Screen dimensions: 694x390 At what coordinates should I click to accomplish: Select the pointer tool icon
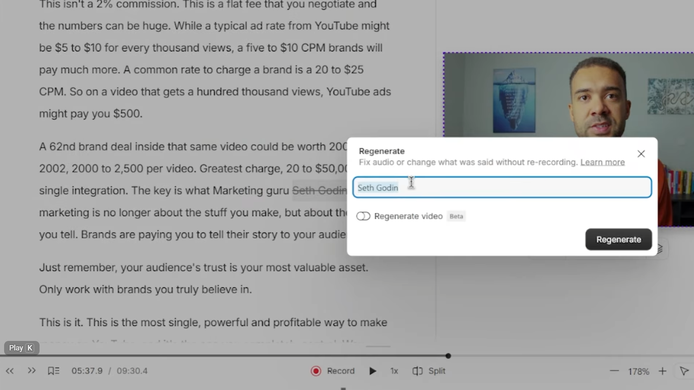pyautogui.click(x=684, y=371)
